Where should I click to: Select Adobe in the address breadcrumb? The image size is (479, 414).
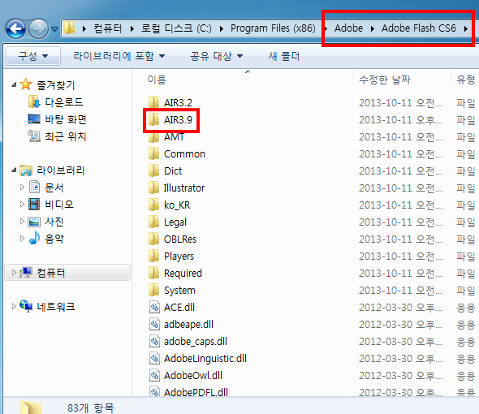click(x=348, y=28)
